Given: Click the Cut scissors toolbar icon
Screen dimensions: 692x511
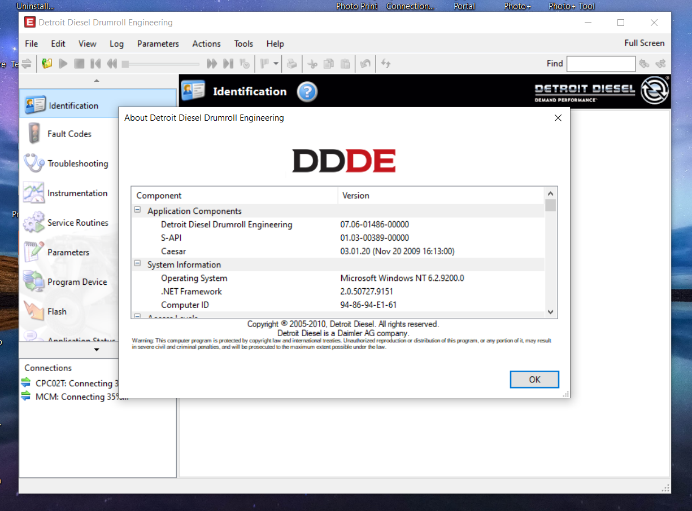Looking at the screenshot, I should 312,64.
